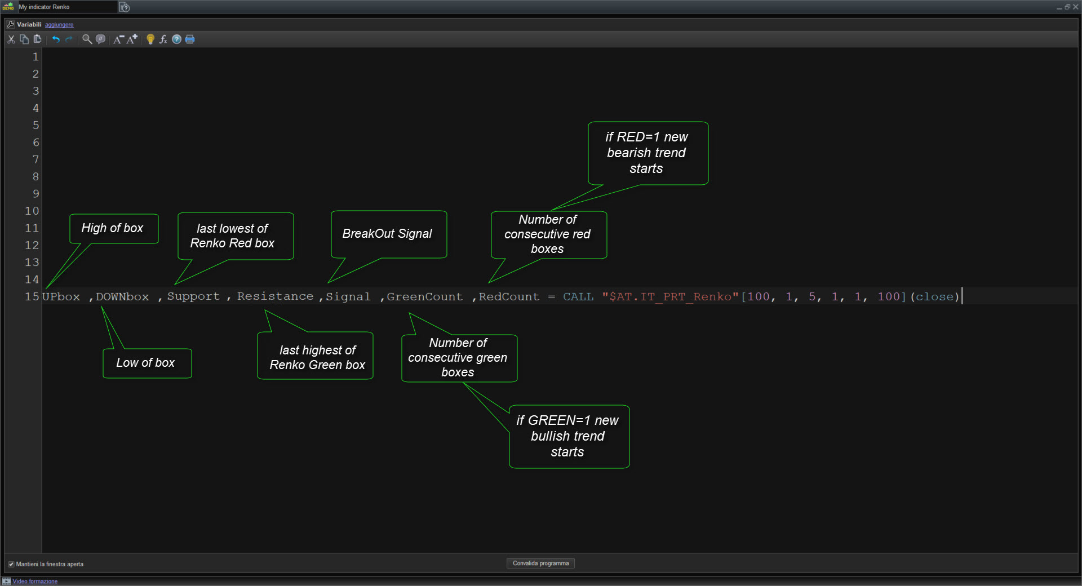Click the 'Signal' variable in the code
The width and height of the screenshot is (1082, 586).
pos(348,296)
